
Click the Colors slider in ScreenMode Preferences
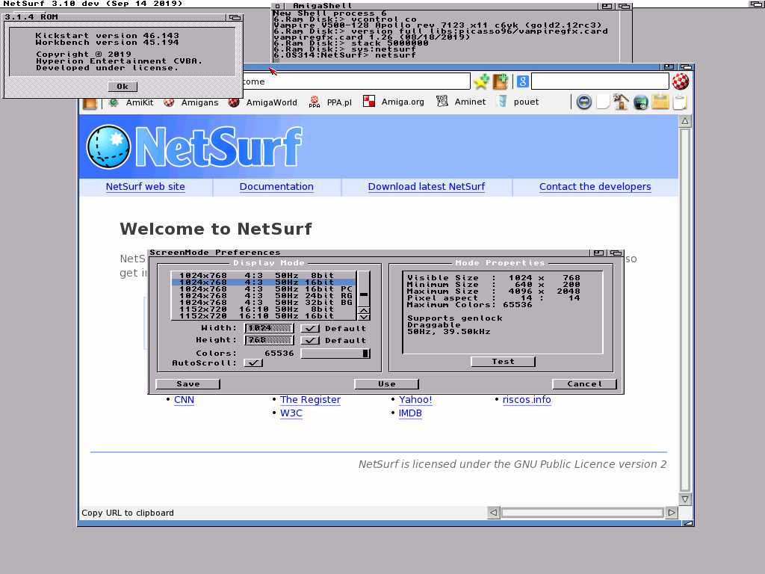pos(335,354)
